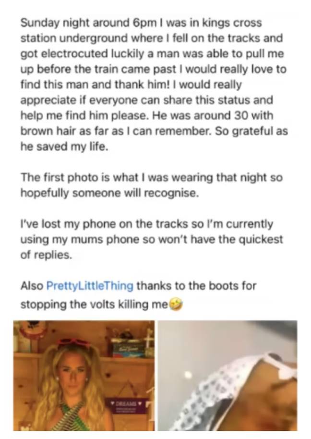Click the word "Also" before PrettyLittleThing

pyautogui.click(x=32, y=286)
